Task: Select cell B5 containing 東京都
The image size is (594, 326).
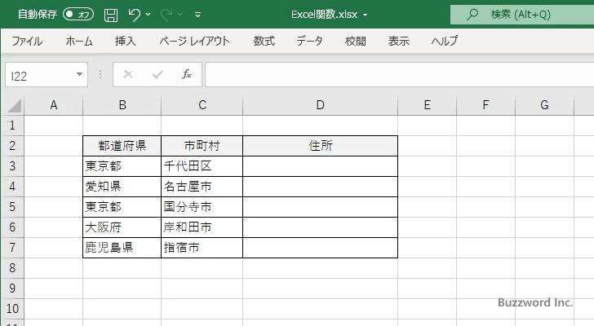Action: pos(122,207)
